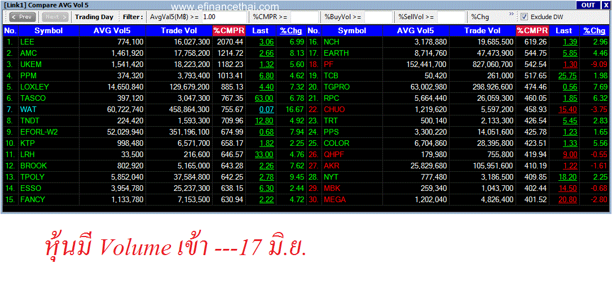Image resolution: width=612 pixels, height=281 pixels.
Task: Select symbol PPS
Action: [x=331, y=132]
